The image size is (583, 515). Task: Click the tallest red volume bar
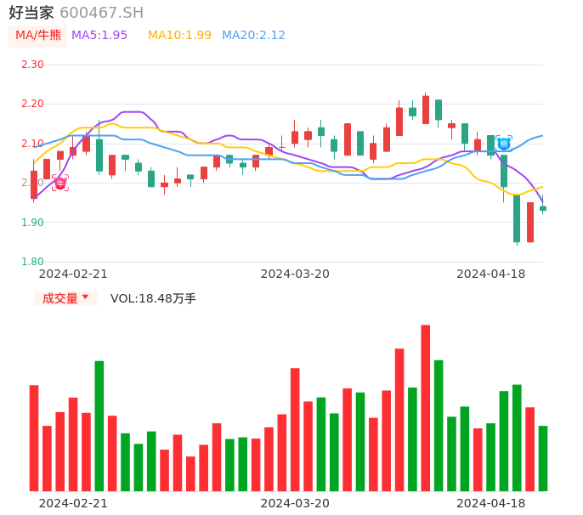click(425, 408)
